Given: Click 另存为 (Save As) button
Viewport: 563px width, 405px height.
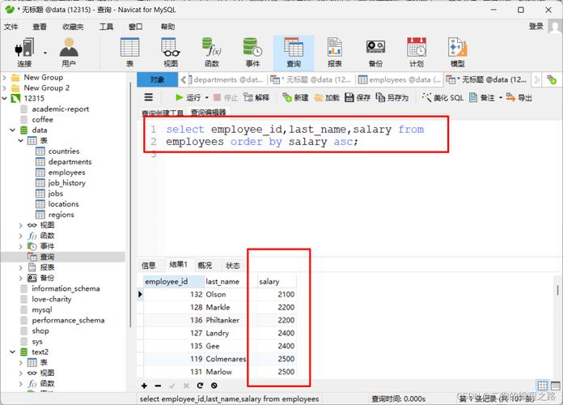Looking at the screenshot, I should pos(392,97).
